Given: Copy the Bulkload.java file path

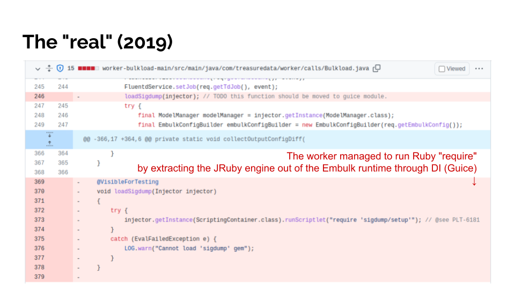Looking at the screenshot, I should pos(377,68).
